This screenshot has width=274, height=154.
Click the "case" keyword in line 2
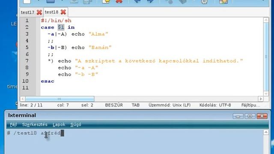[48, 27]
